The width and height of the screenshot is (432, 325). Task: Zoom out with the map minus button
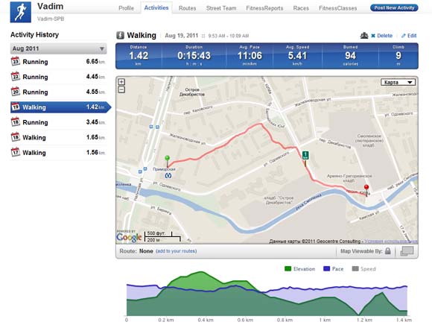tap(121, 89)
